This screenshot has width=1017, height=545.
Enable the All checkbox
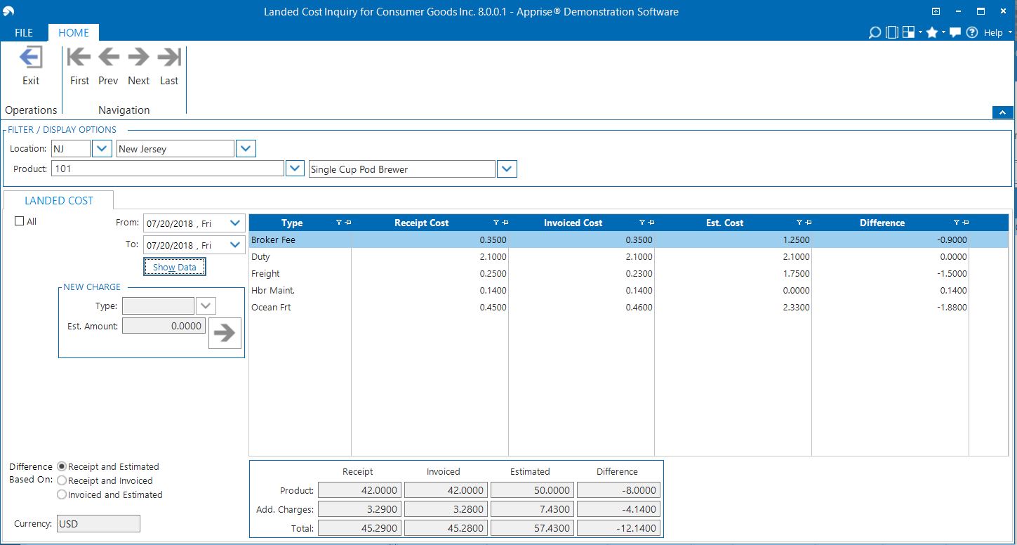click(x=20, y=221)
